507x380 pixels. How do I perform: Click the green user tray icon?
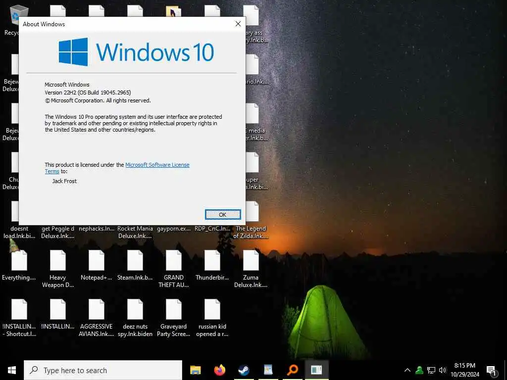(419, 370)
